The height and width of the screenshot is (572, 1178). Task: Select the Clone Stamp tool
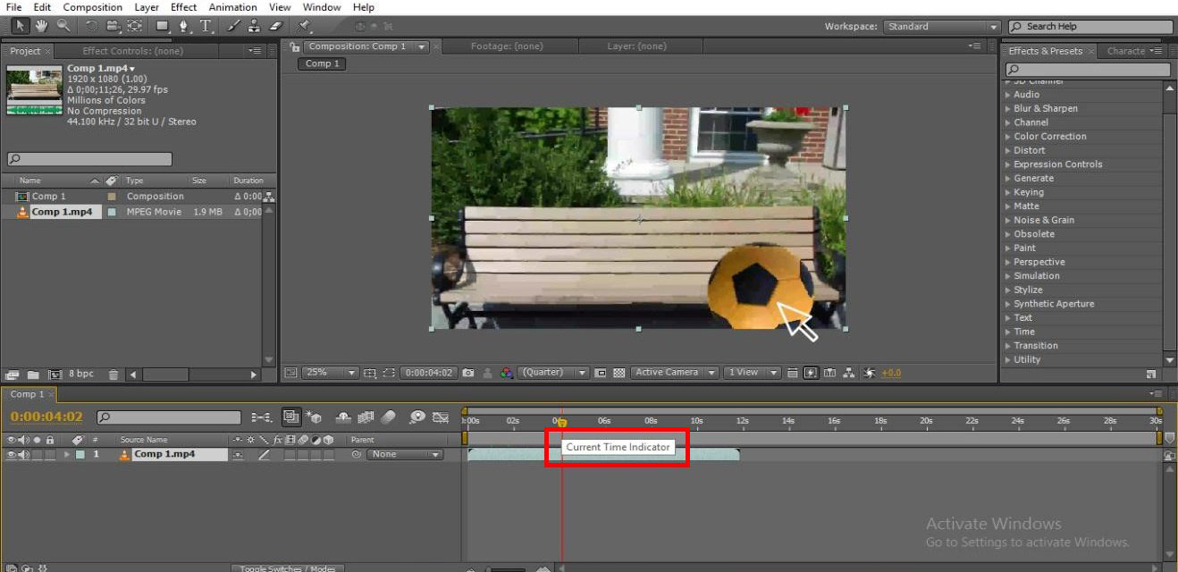coord(255,26)
